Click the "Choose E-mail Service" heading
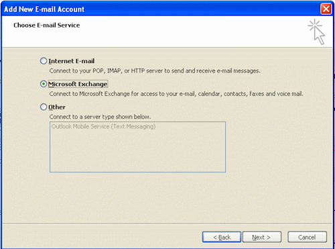This screenshot has height=249, width=335. click(47, 25)
